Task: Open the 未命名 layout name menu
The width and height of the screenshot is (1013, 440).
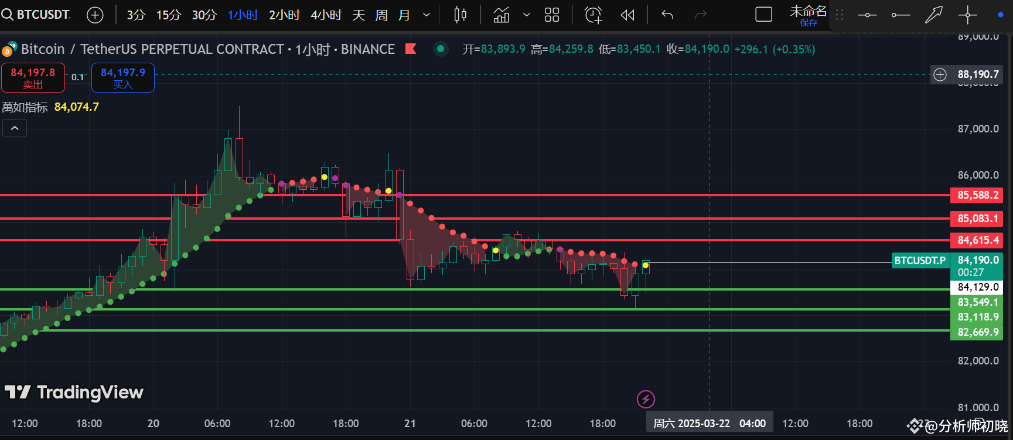Action: point(809,11)
